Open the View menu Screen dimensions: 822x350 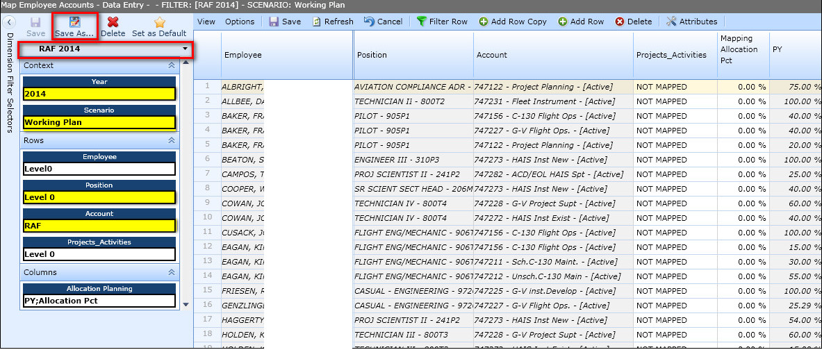tap(206, 22)
